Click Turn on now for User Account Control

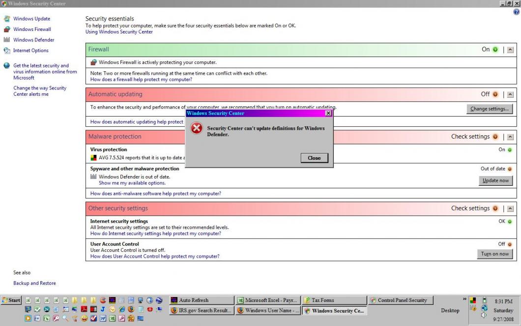495,254
